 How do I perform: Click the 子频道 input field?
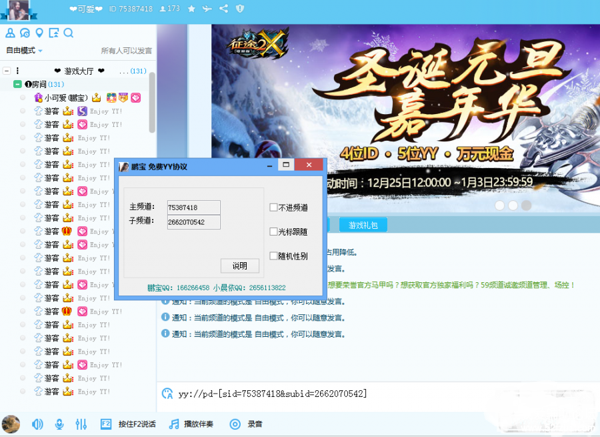click(x=193, y=222)
